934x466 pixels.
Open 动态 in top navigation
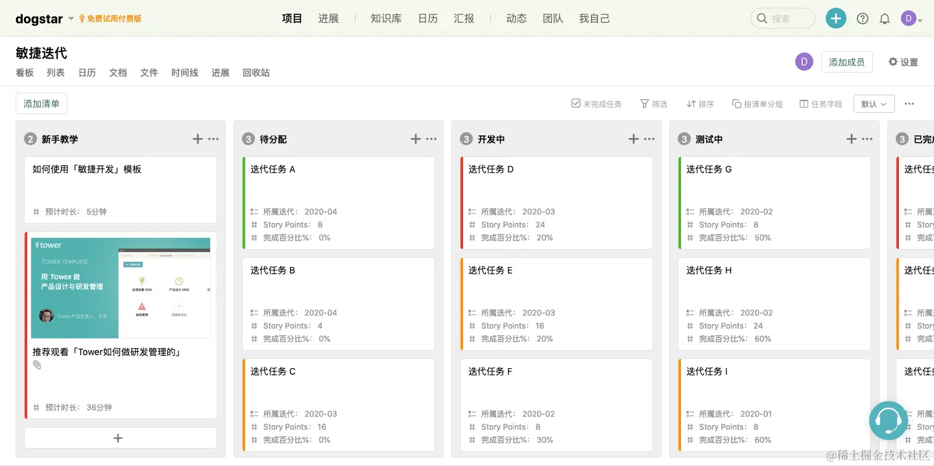pyautogui.click(x=517, y=18)
